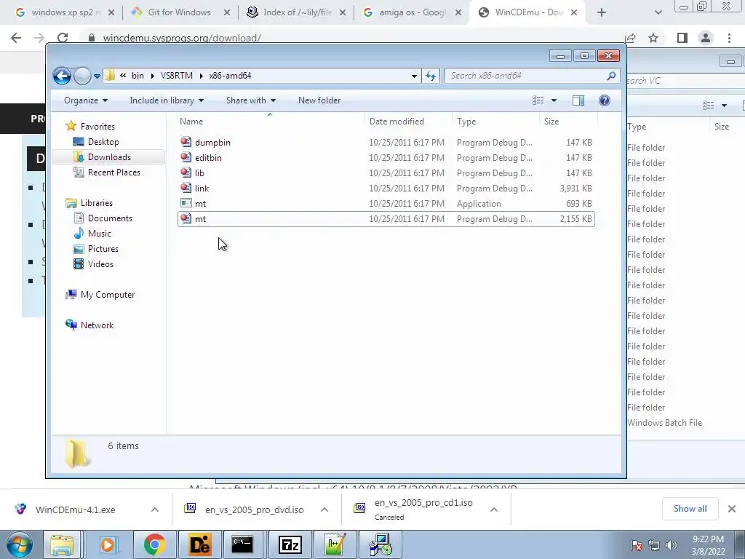Viewport: 745px width, 559px height.
Task: Select the lib debug file
Action: pos(386,173)
